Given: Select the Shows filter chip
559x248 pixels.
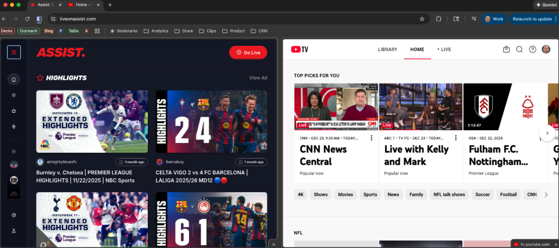Looking at the screenshot, I should [321, 195].
